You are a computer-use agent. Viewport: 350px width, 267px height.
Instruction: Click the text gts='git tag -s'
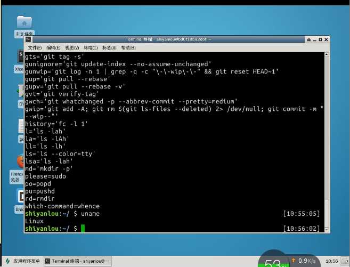point(54,56)
